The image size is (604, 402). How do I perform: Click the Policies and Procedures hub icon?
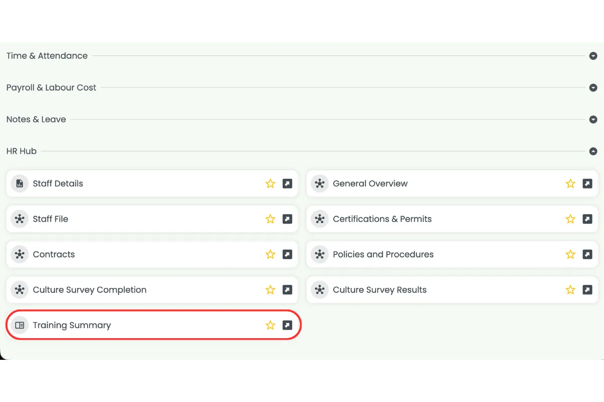click(320, 254)
